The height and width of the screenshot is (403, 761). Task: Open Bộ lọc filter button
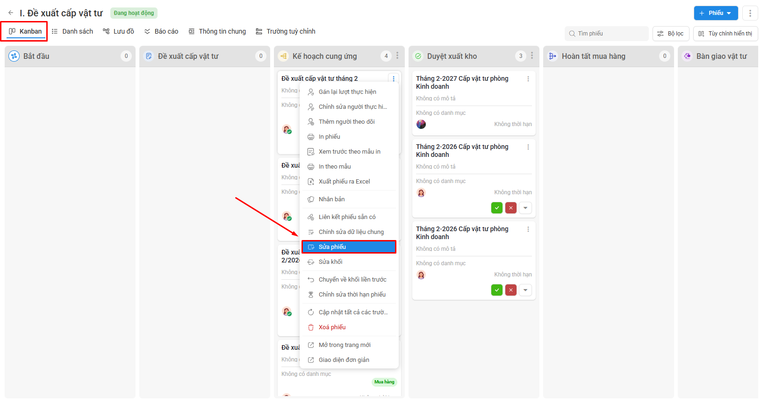click(671, 34)
